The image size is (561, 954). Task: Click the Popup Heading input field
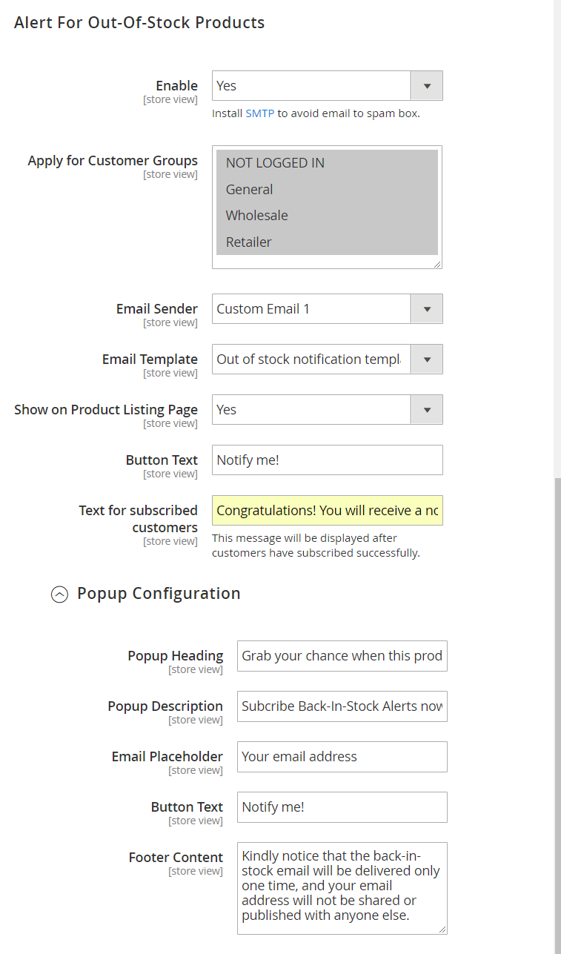click(342, 656)
